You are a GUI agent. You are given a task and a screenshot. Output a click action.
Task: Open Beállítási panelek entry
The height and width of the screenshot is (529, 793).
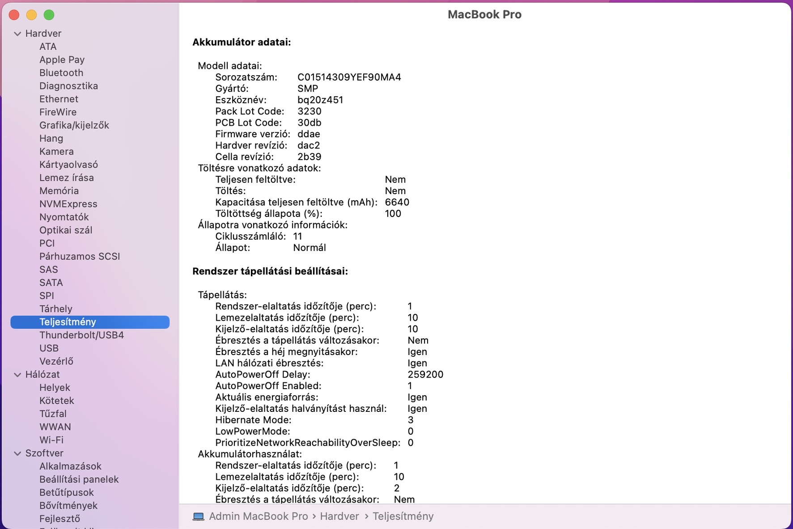[x=79, y=479]
